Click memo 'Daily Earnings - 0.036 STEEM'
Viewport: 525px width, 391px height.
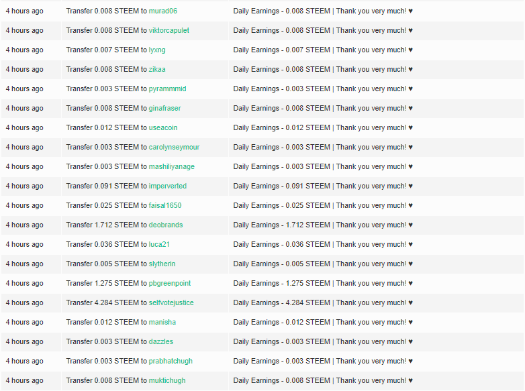point(281,244)
